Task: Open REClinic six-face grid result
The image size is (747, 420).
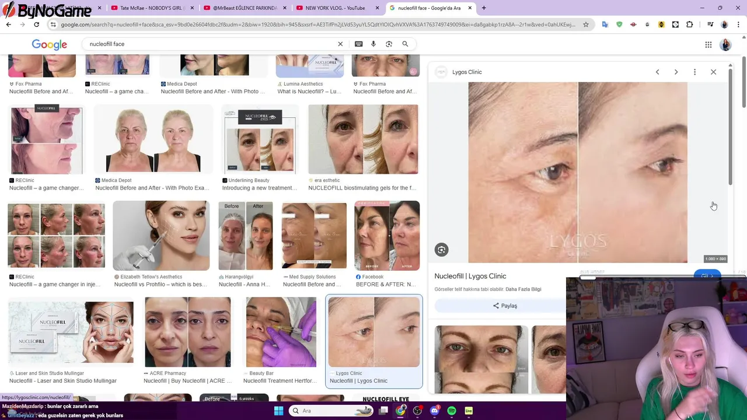Action: click(x=56, y=236)
